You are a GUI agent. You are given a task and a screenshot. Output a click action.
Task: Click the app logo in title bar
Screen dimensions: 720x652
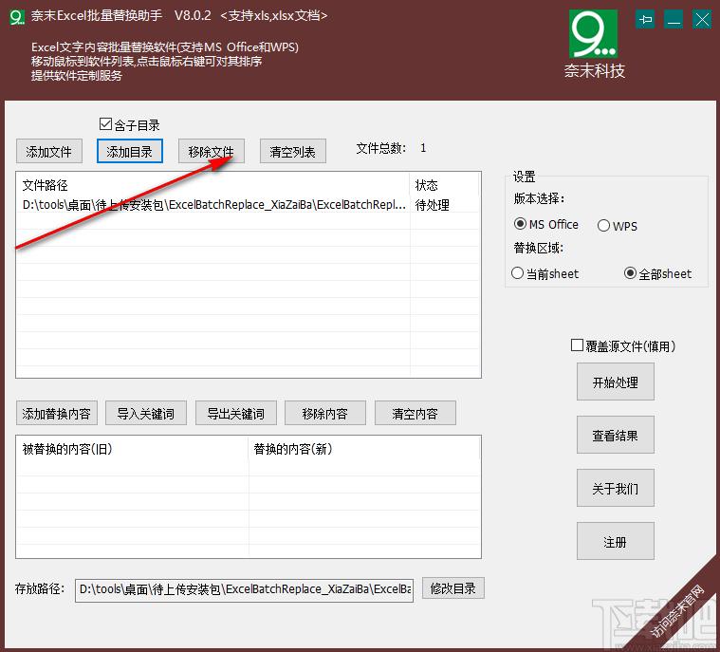tap(17, 16)
